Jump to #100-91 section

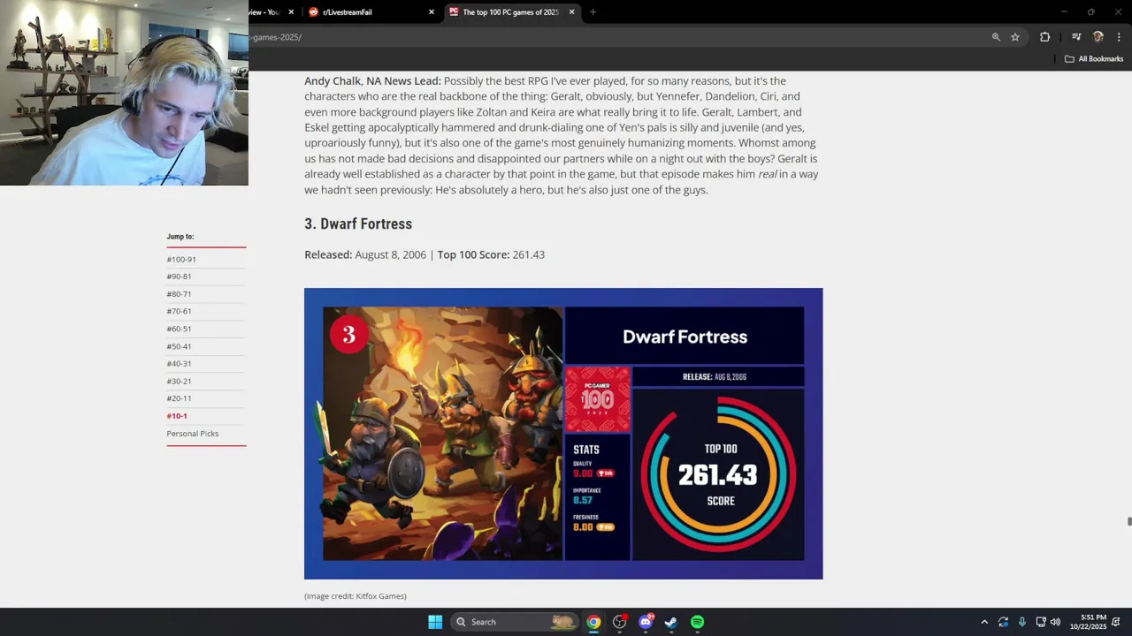click(x=181, y=259)
